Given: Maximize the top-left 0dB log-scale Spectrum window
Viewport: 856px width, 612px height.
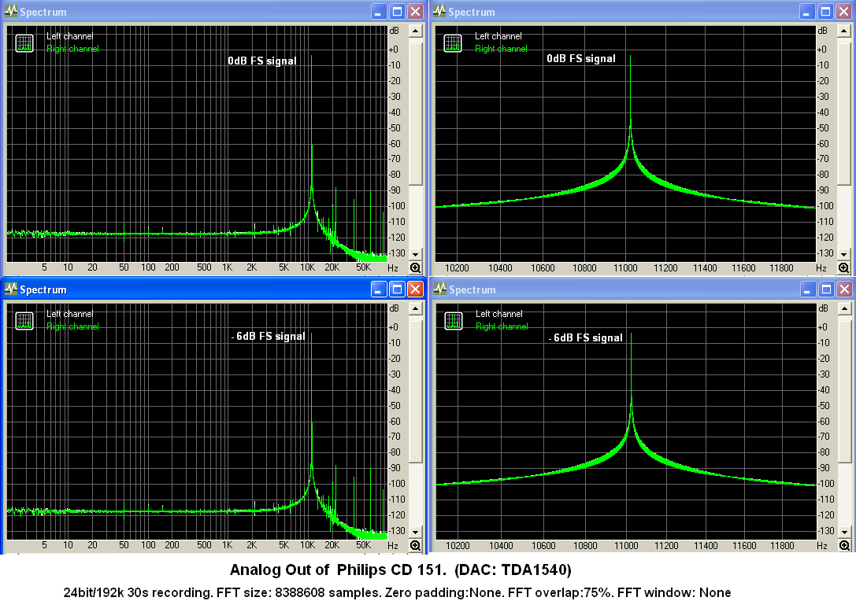Looking at the screenshot, I should (x=398, y=12).
